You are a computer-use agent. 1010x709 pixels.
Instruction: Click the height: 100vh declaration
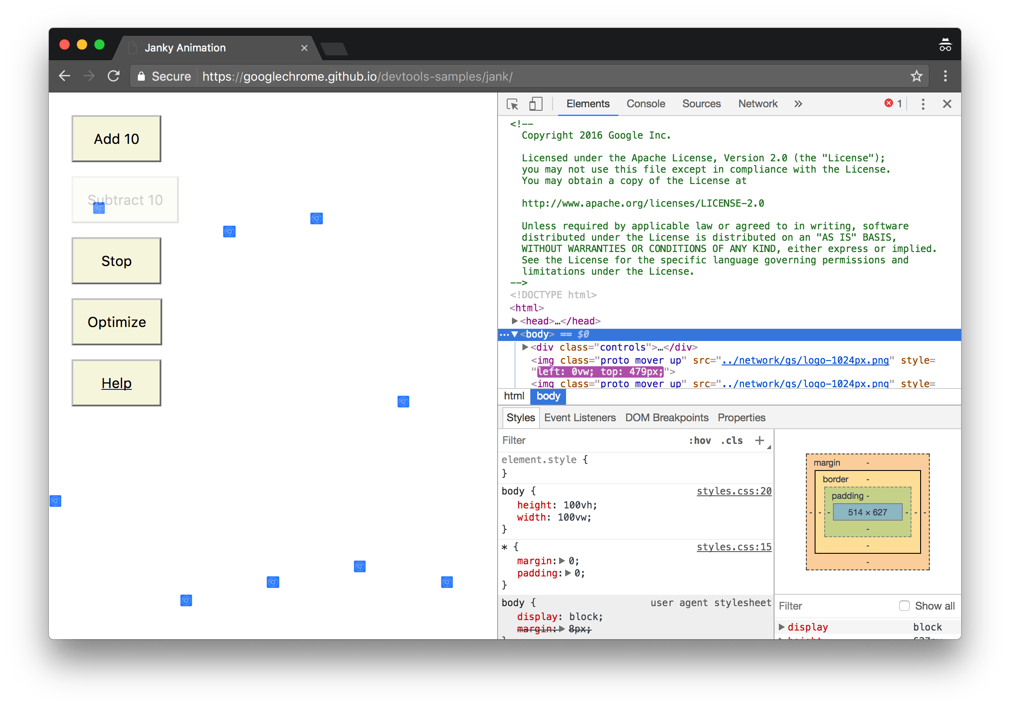click(557, 505)
